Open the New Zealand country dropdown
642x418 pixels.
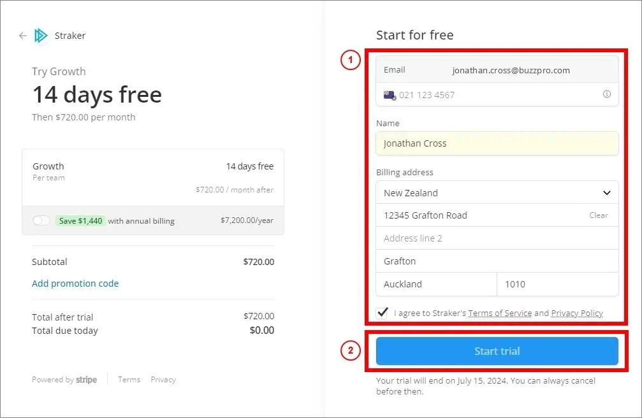497,193
